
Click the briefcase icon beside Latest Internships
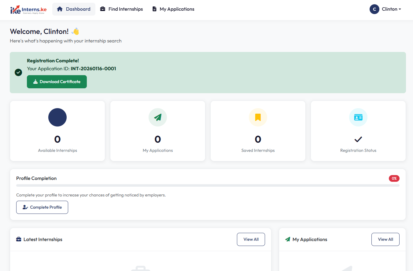click(x=19, y=240)
